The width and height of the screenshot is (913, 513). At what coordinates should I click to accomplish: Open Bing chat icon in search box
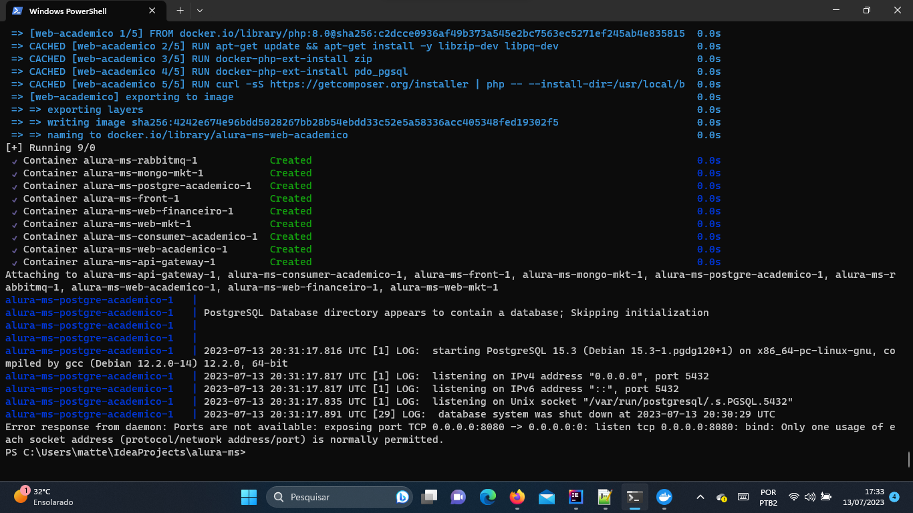pos(402,497)
